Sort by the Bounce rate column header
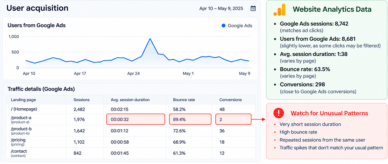This screenshot has width=388, height=164. tap(184, 100)
